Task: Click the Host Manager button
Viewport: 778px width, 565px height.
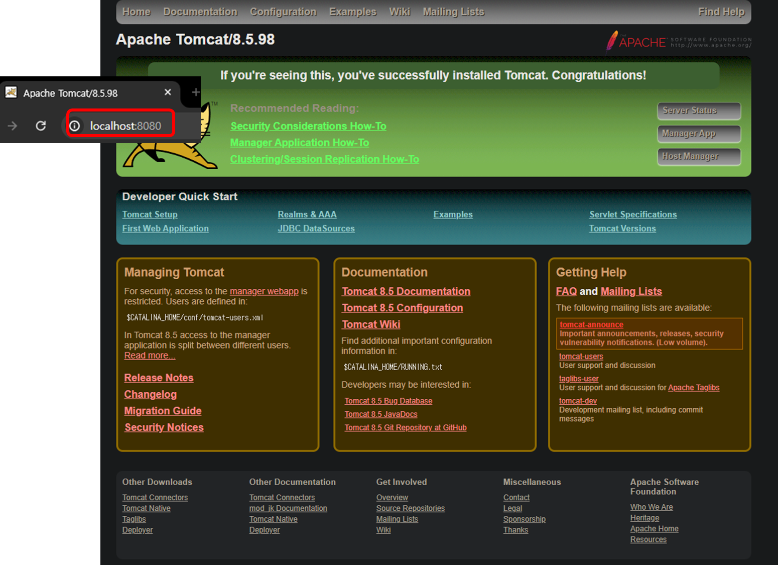Action: pos(699,157)
